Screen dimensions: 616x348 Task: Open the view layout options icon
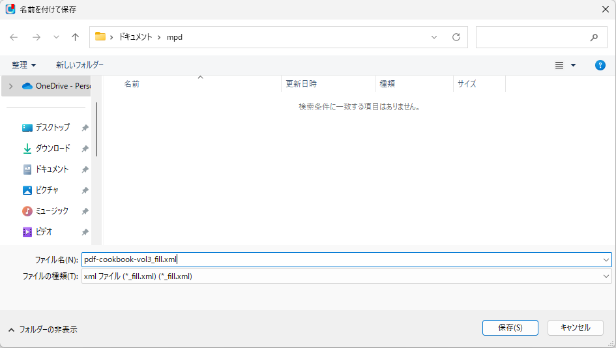pos(559,65)
